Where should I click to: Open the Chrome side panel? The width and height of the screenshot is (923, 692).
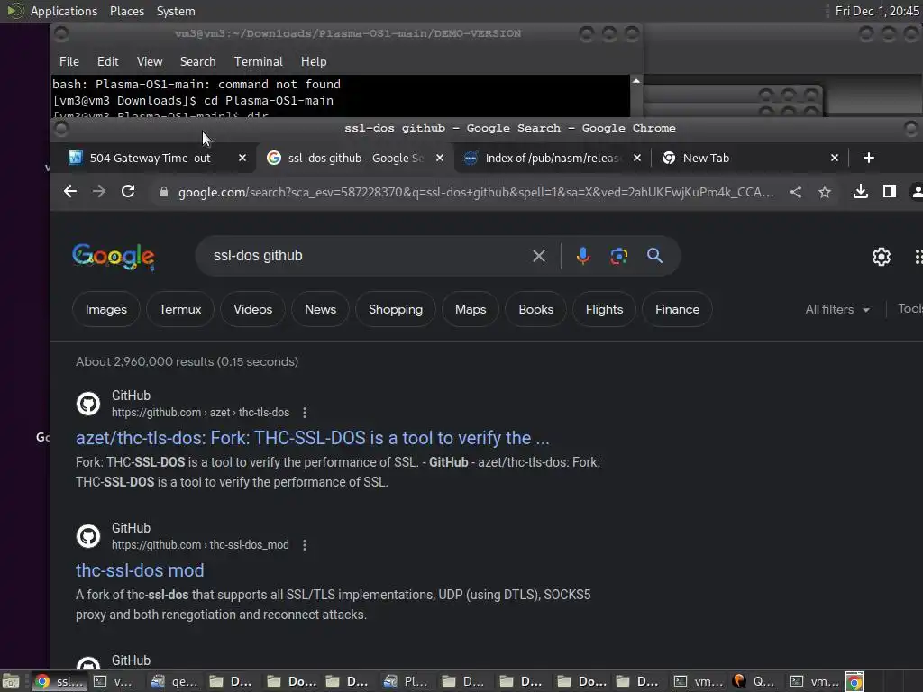(890, 191)
